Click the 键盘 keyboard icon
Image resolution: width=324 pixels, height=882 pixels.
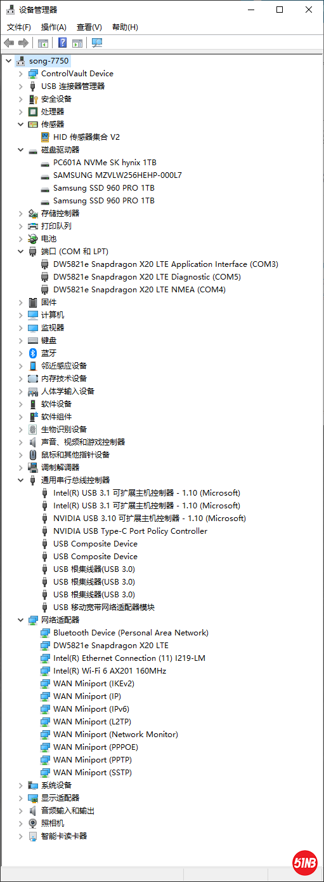point(33,341)
